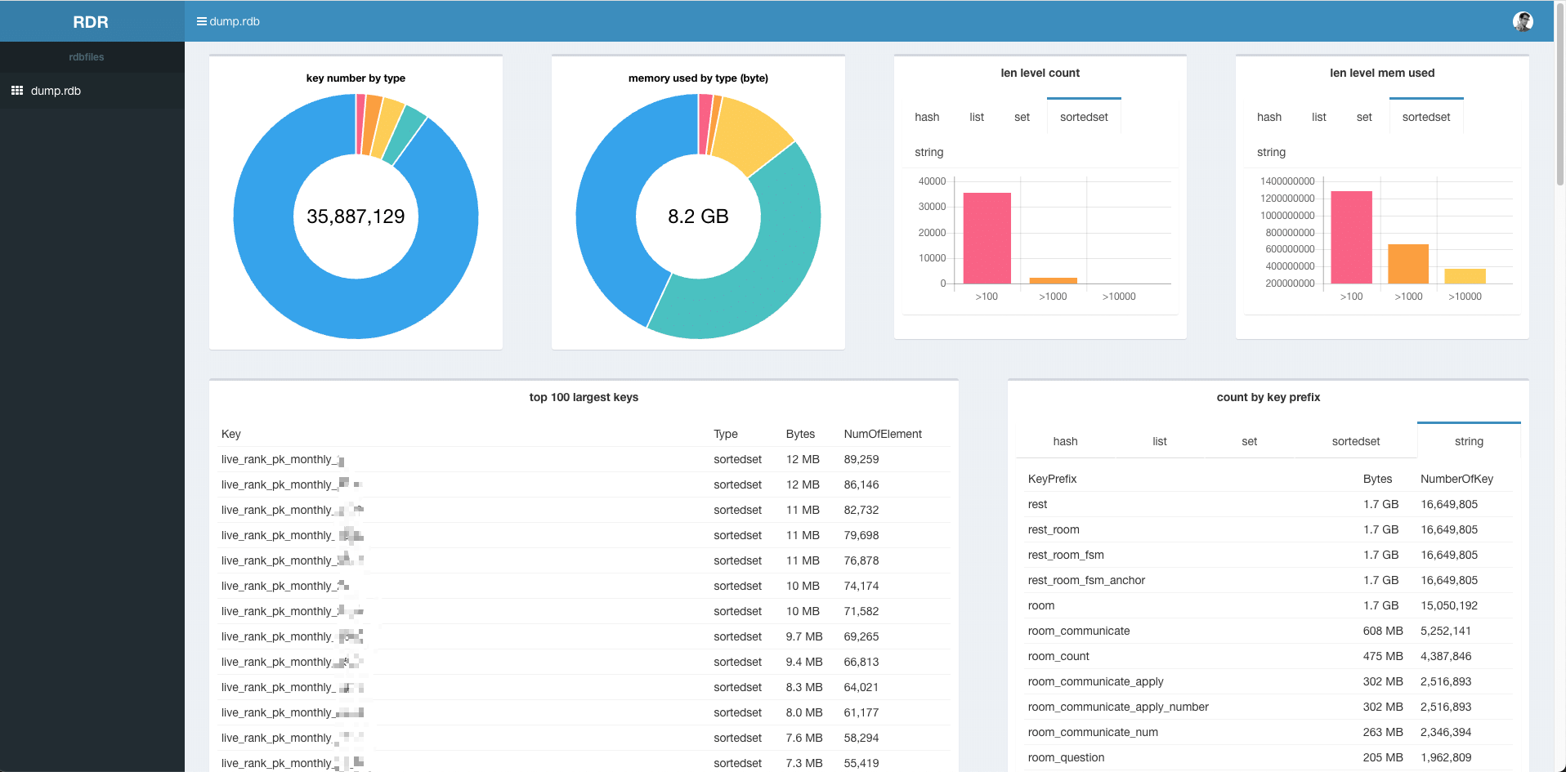
Task: Switch to list tab in len level count
Action: coord(977,117)
